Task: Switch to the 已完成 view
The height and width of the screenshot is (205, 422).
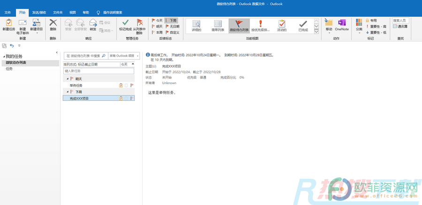Action: tap(303, 26)
